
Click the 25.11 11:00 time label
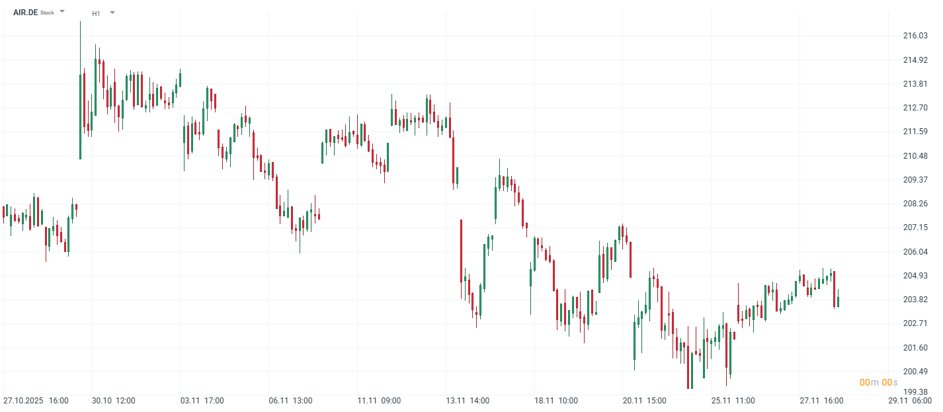(x=733, y=401)
